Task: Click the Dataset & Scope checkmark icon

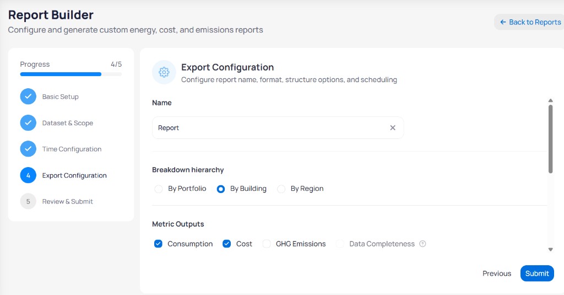Action: tap(28, 123)
